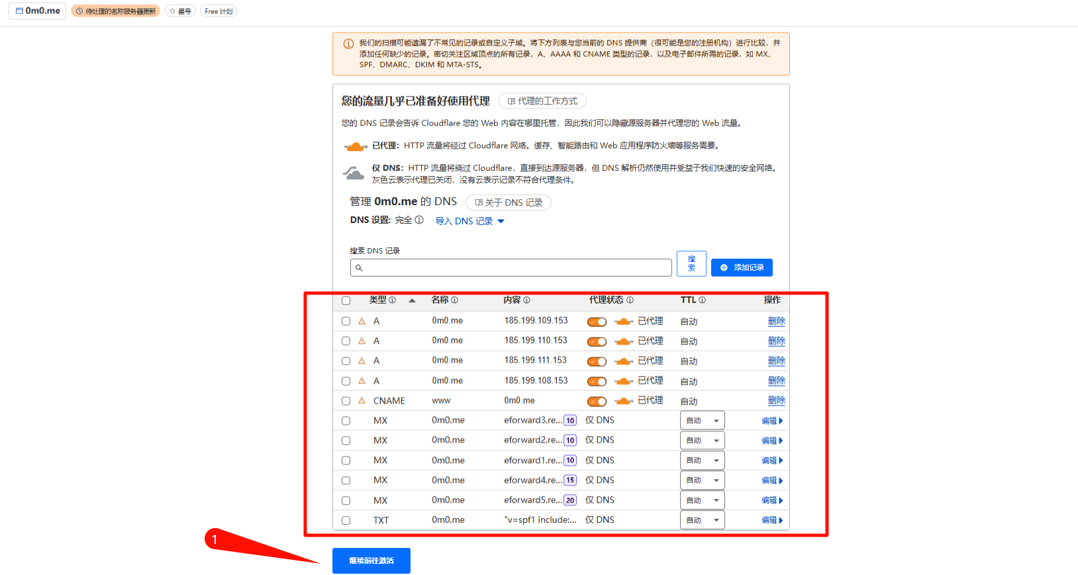Viewport: 1078px width, 575px height.
Task: Click the info icon beside TTL header
Action: tap(702, 300)
